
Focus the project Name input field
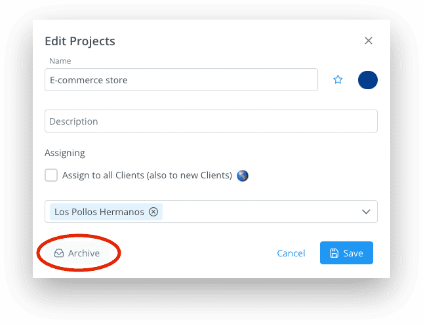(181, 79)
